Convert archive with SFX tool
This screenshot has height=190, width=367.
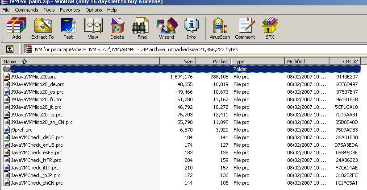[x=270, y=28]
